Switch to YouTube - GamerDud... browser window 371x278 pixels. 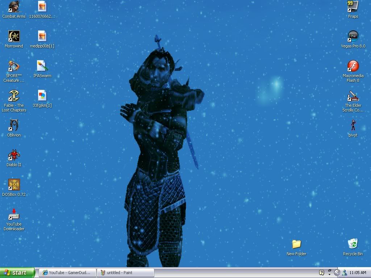[x=67, y=273]
